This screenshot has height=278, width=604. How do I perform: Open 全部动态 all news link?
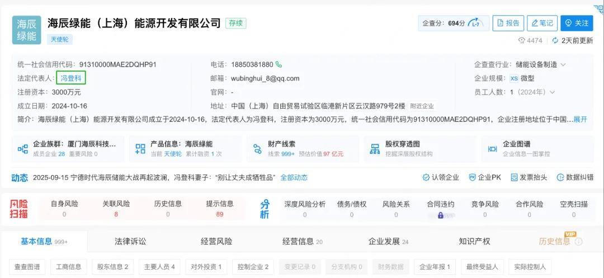tap(294, 177)
